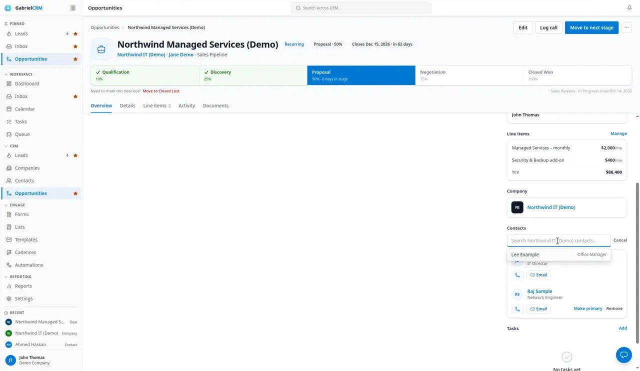The width and height of the screenshot is (640, 371).
Task: Open Reports in Reporting section
Action: pyautogui.click(x=41, y=286)
